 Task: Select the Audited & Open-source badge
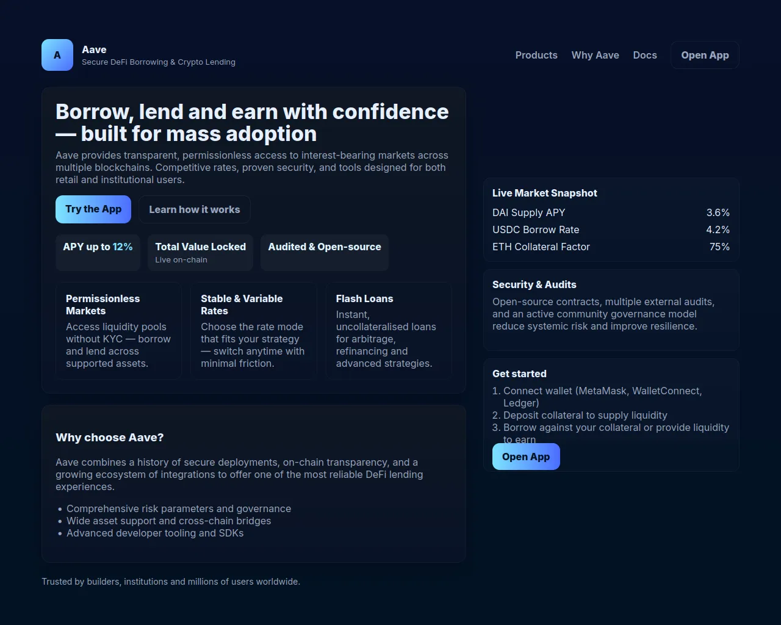tap(325, 253)
